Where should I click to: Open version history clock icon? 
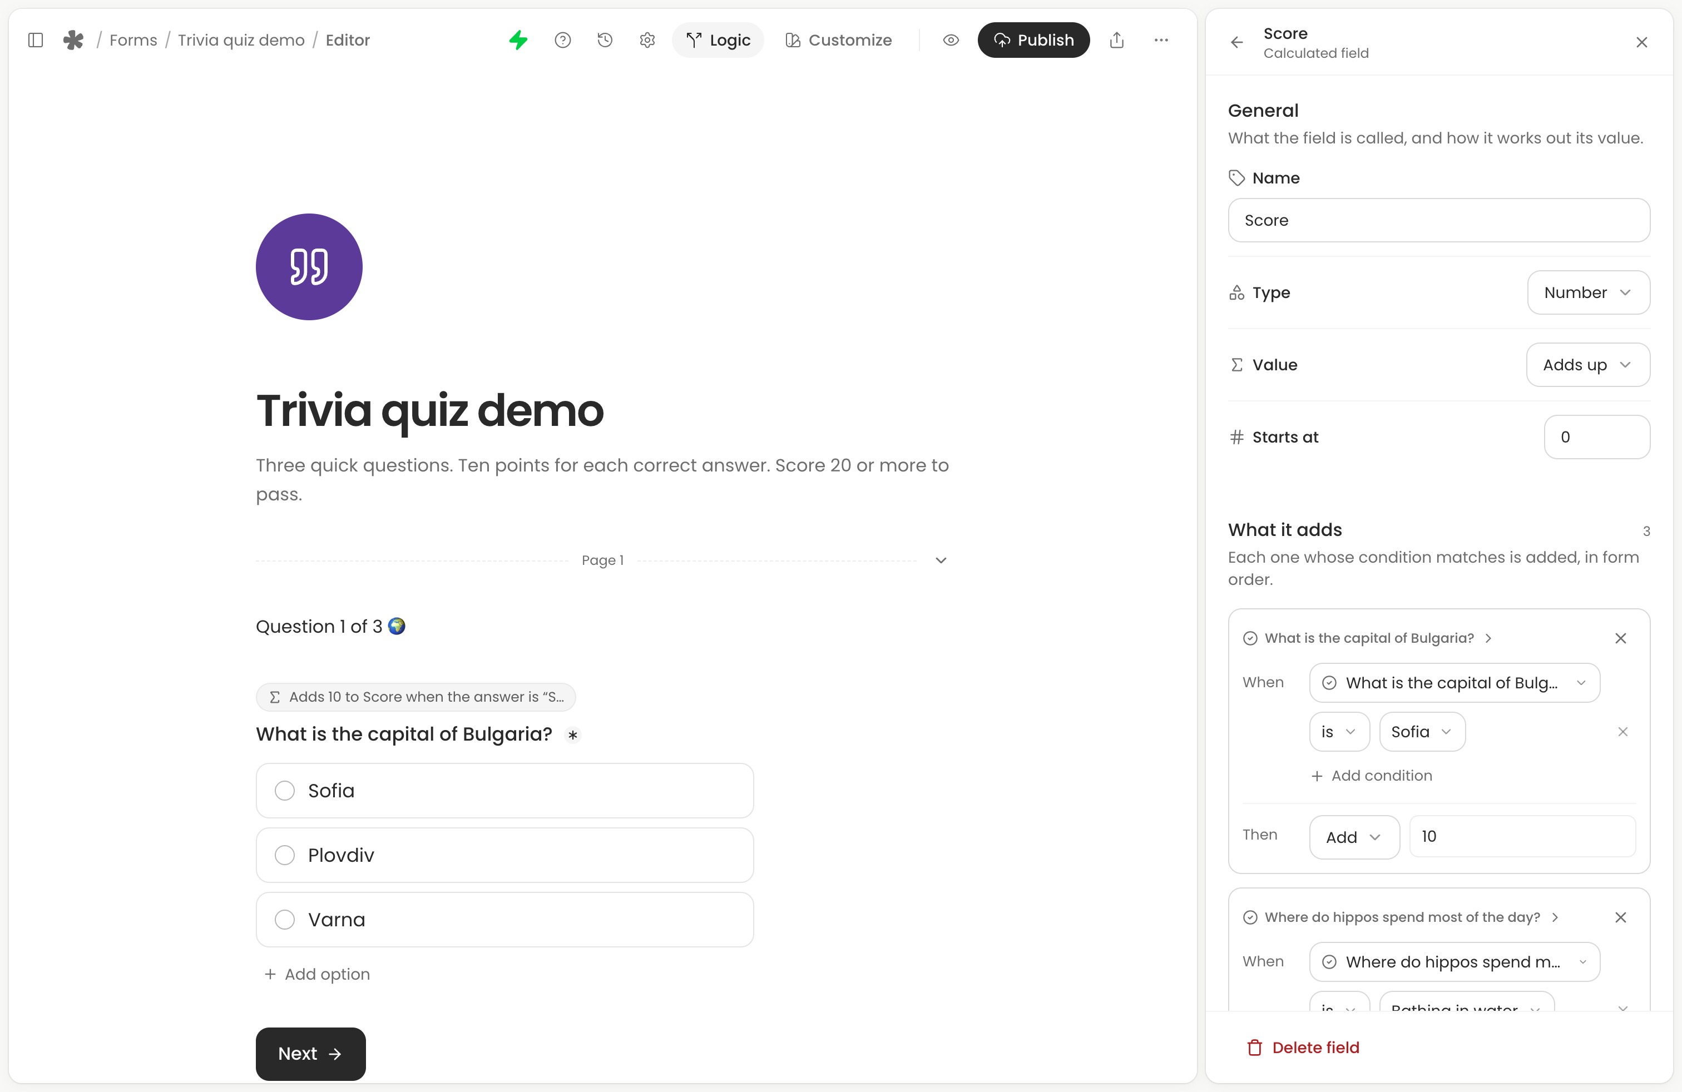[605, 40]
